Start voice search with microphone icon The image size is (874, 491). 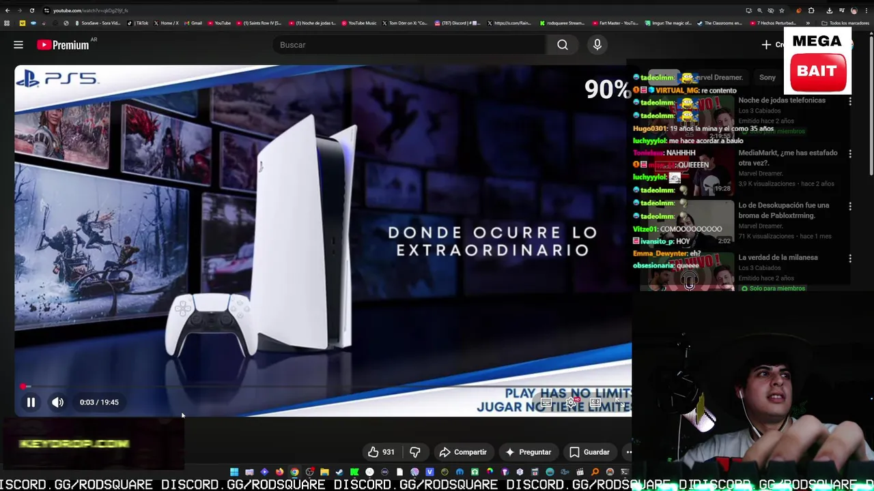point(597,45)
